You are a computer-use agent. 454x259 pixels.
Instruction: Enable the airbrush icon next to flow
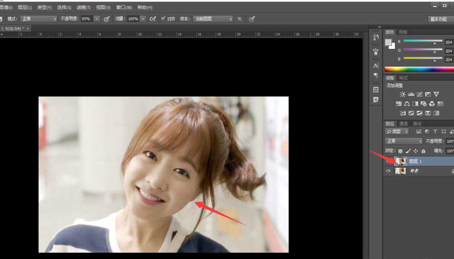pos(153,19)
